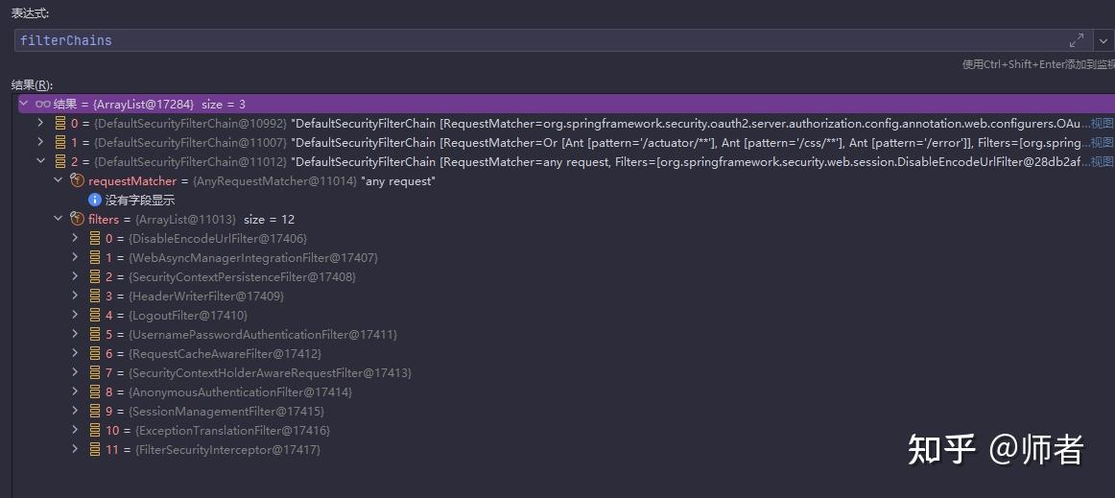Image resolution: width=1115 pixels, height=498 pixels.
Task: Click the element icon of ExceptionTranslationFilter
Action: tap(95, 431)
